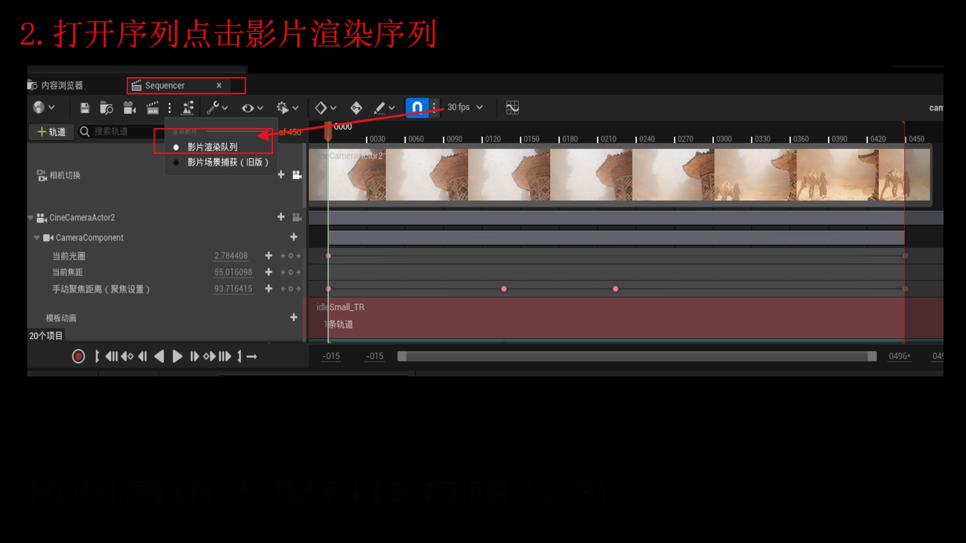The image size is (966, 543).
Task: Go to next key on 当前焦距 row
Action: 298,272
